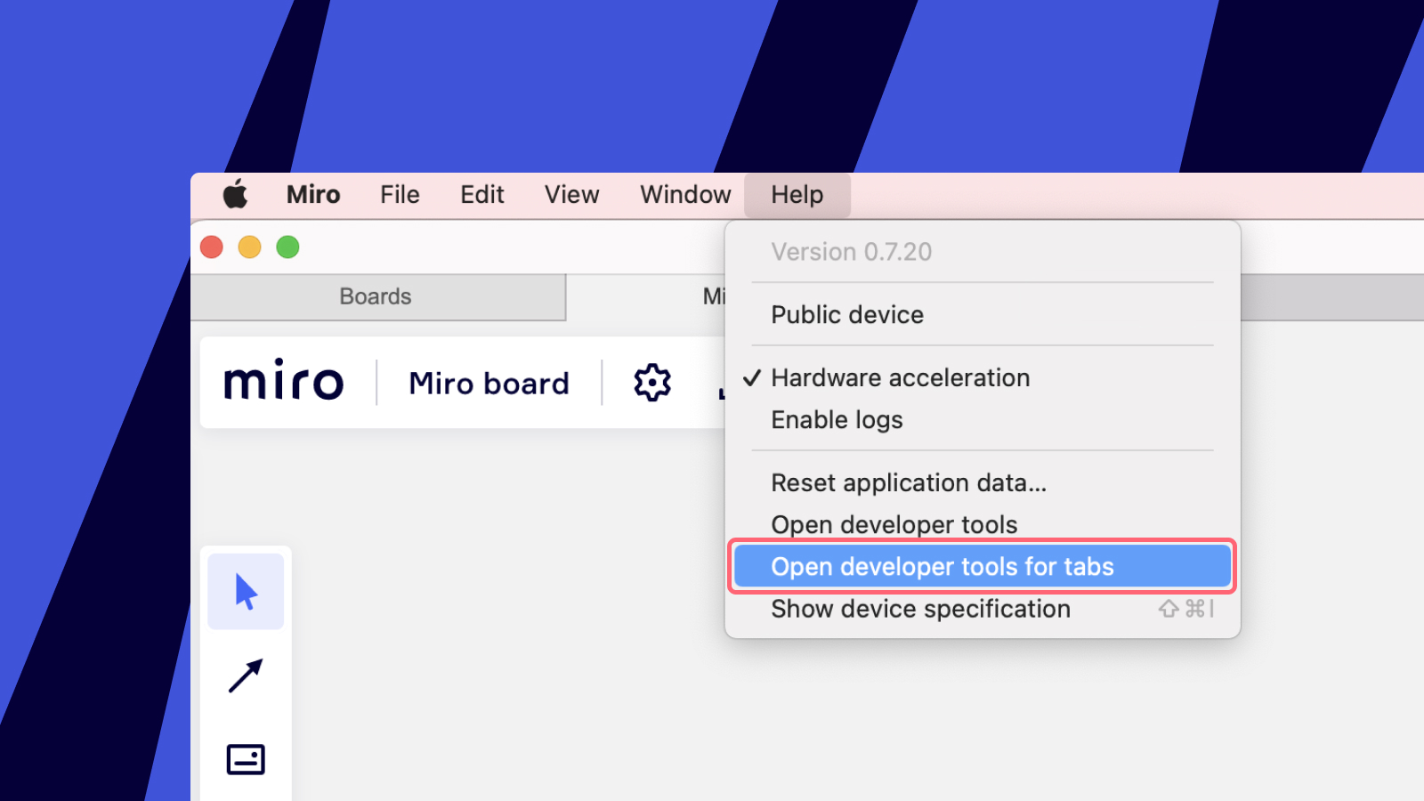Image resolution: width=1424 pixels, height=801 pixels.
Task: Toggle Public device setting
Action: tap(846, 314)
